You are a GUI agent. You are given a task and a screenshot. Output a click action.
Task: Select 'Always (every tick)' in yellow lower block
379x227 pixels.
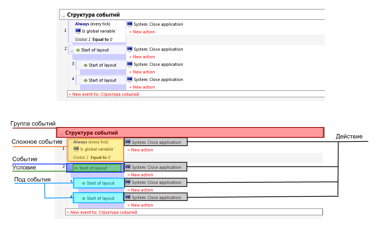pyautogui.click(x=91, y=142)
